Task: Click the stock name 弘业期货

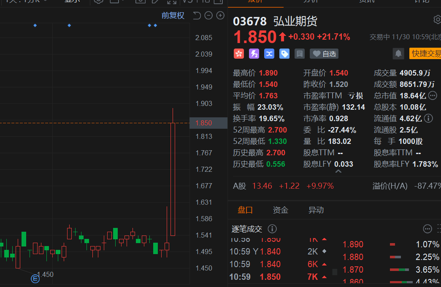Action: 295,22
